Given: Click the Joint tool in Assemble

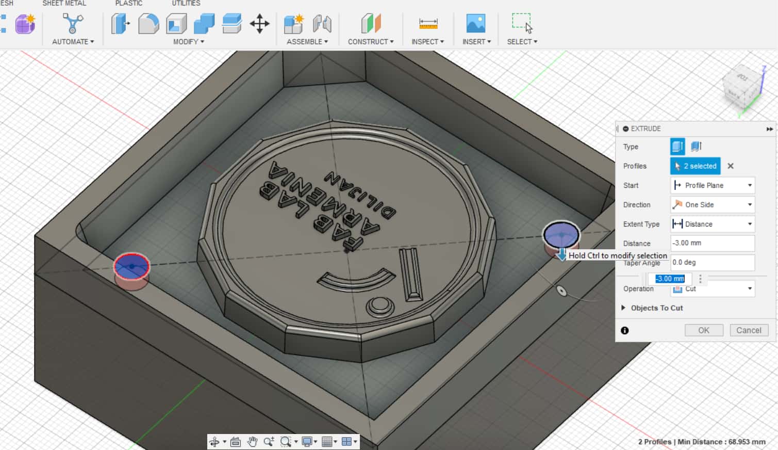Looking at the screenshot, I should (x=322, y=24).
